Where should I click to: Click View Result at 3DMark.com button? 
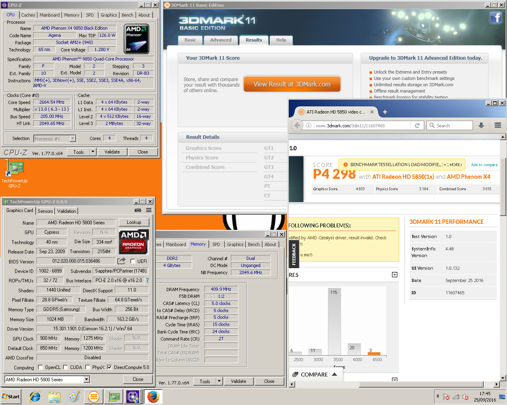pos(292,84)
